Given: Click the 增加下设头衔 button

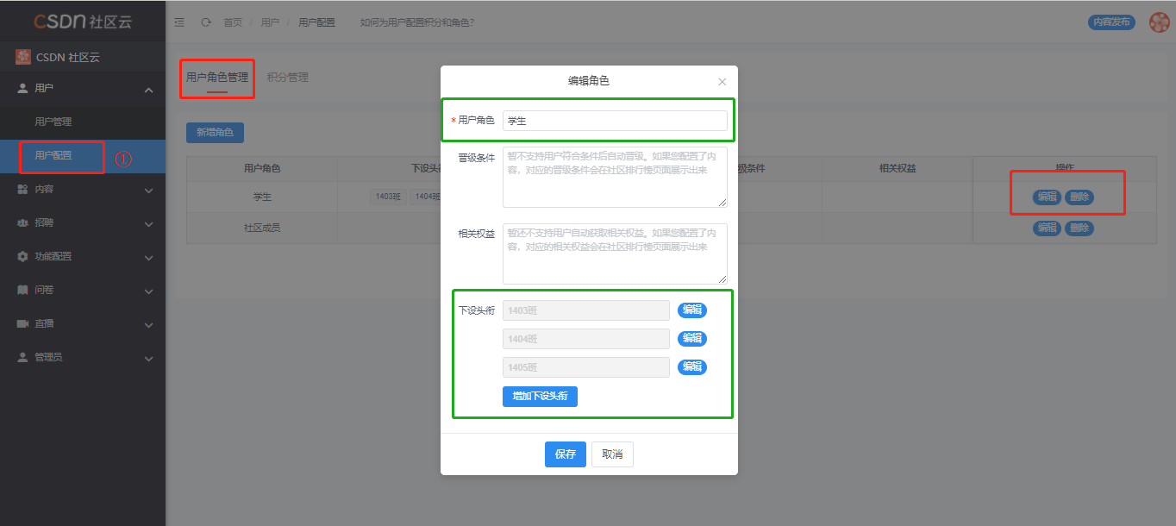Looking at the screenshot, I should click(x=540, y=397).
